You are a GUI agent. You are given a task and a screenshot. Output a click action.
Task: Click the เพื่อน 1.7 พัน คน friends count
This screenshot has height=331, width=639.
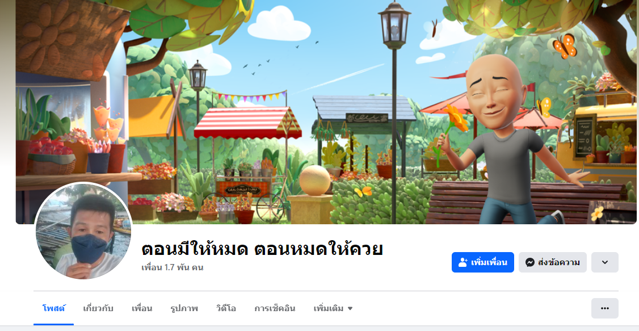click(173, 267)
